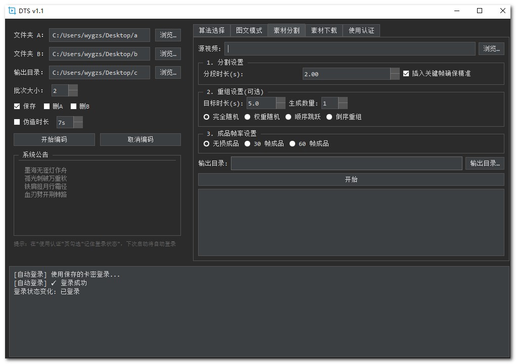Screen dimensions: 516x364
Task: Click 浏览 button for 源视频
Action: 491,48
